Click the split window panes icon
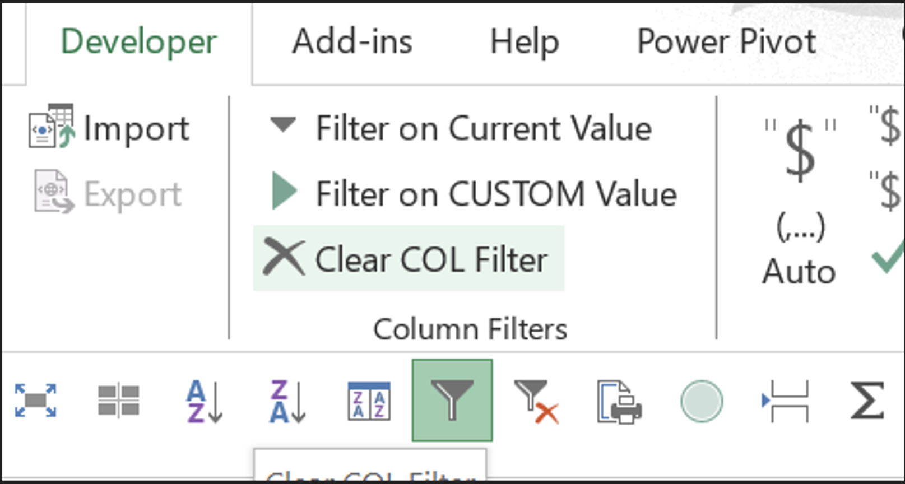 118,401
